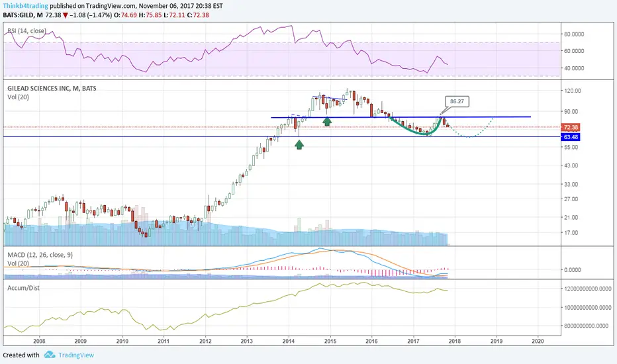Click the 2008 label on time axis

click(39, 341)
